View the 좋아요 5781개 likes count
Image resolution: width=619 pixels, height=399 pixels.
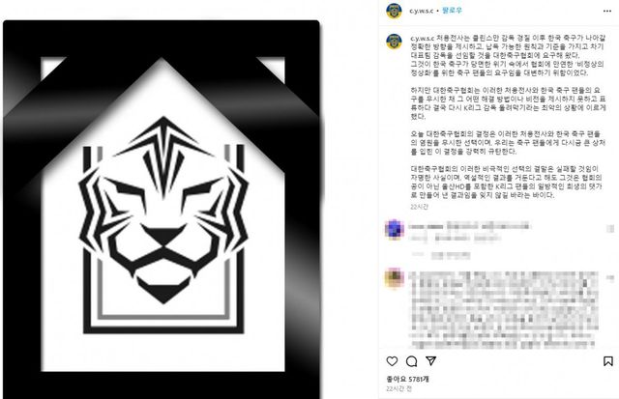click(x=407, y=379)
